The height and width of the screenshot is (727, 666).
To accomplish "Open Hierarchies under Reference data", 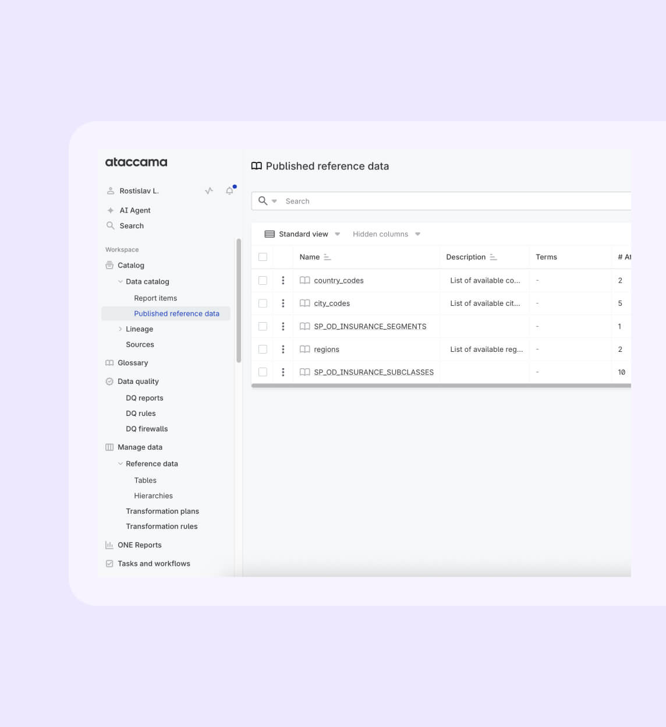I will tap(153, 496).
